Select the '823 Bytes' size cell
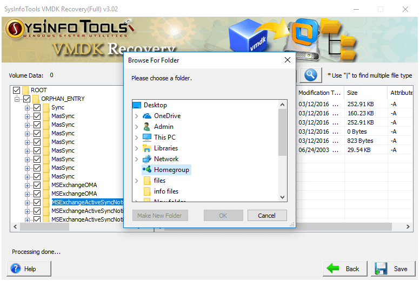This screenshot has width=420, height=283. click(360, 141)
